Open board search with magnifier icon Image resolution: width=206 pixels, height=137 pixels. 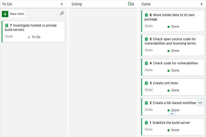click(62, 13)
